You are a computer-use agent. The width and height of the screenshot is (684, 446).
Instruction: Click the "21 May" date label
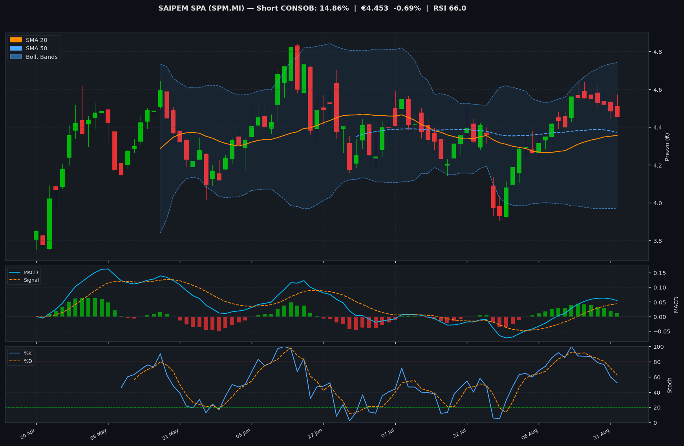[x=172, y=435]
